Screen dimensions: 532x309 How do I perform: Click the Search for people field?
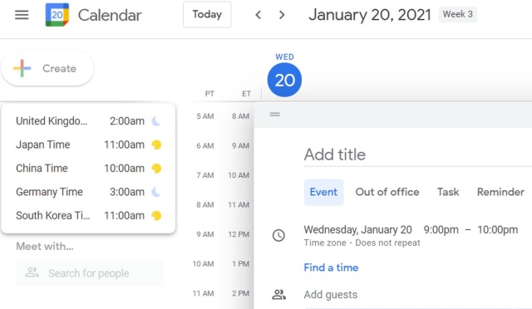tap(89, 273)
